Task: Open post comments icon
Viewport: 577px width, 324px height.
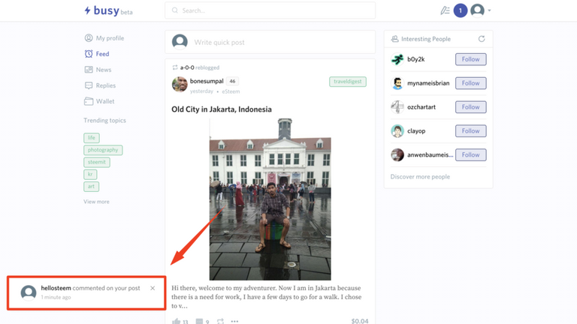Action: pos(199,322)
